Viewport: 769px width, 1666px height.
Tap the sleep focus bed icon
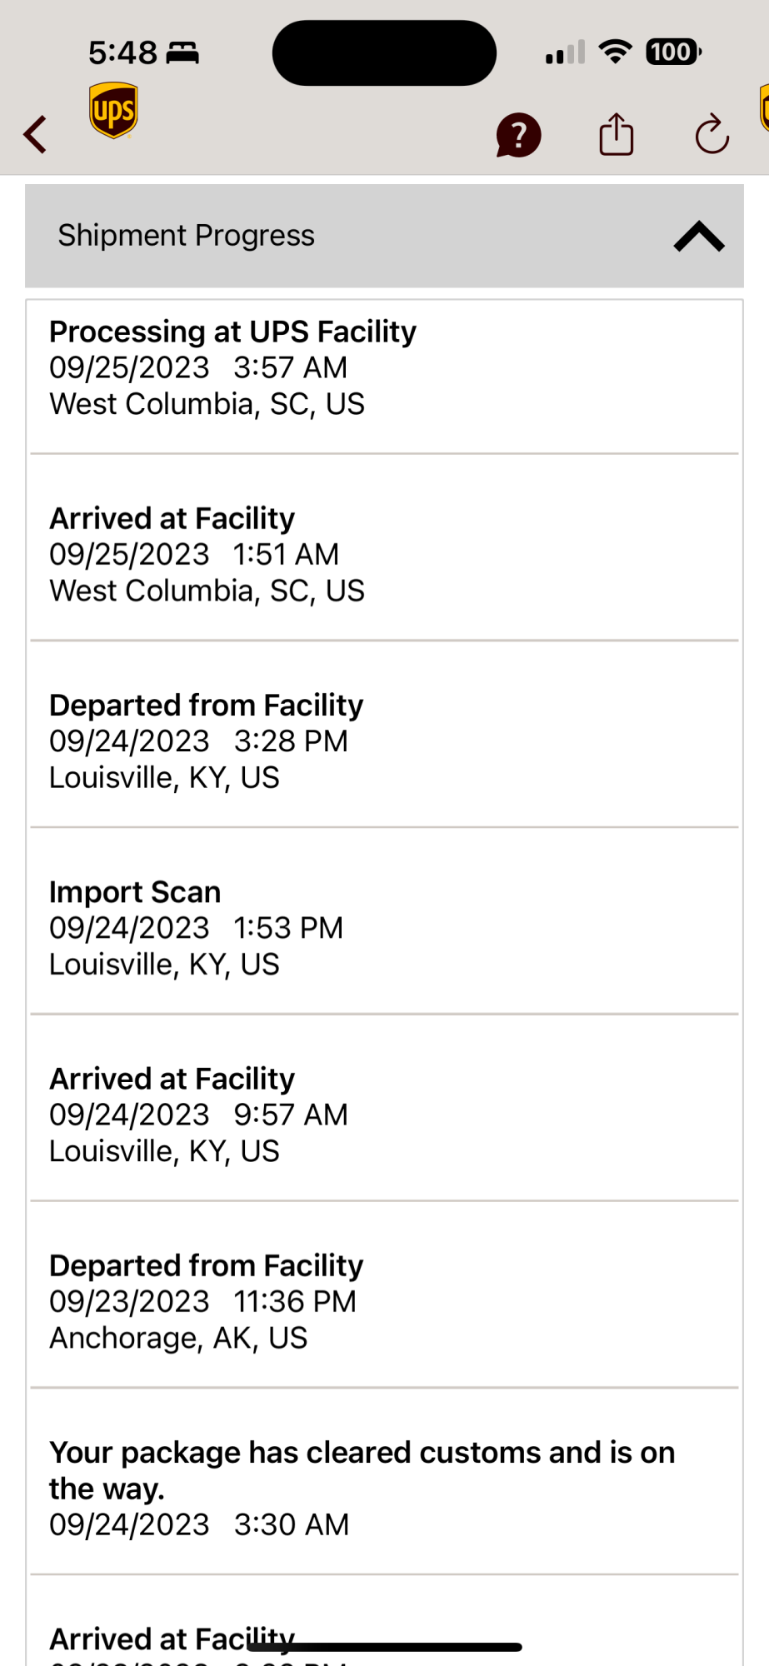coord(182,53)
